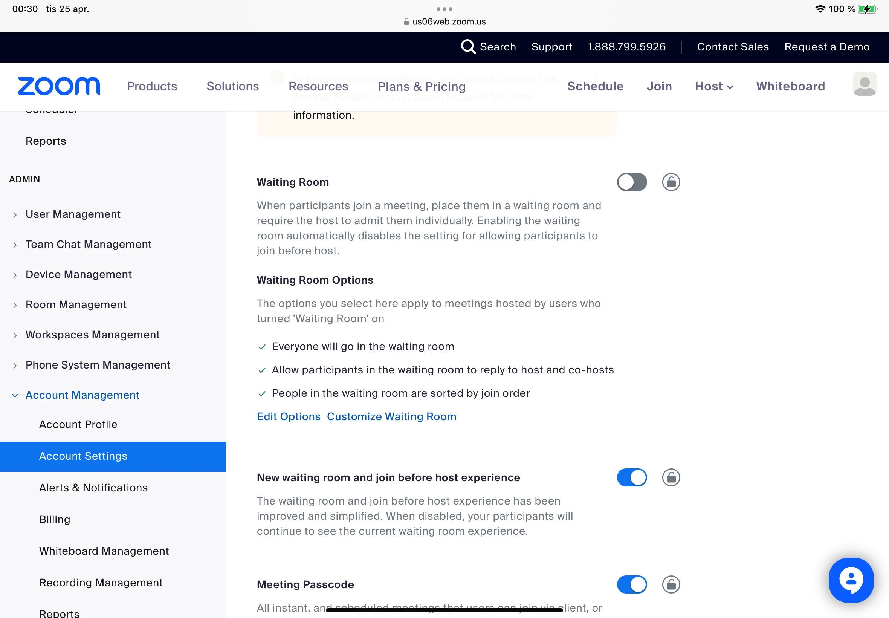Expand User Management section
Image resolution: width=889 pixels, height=618 pixels.
73,214
